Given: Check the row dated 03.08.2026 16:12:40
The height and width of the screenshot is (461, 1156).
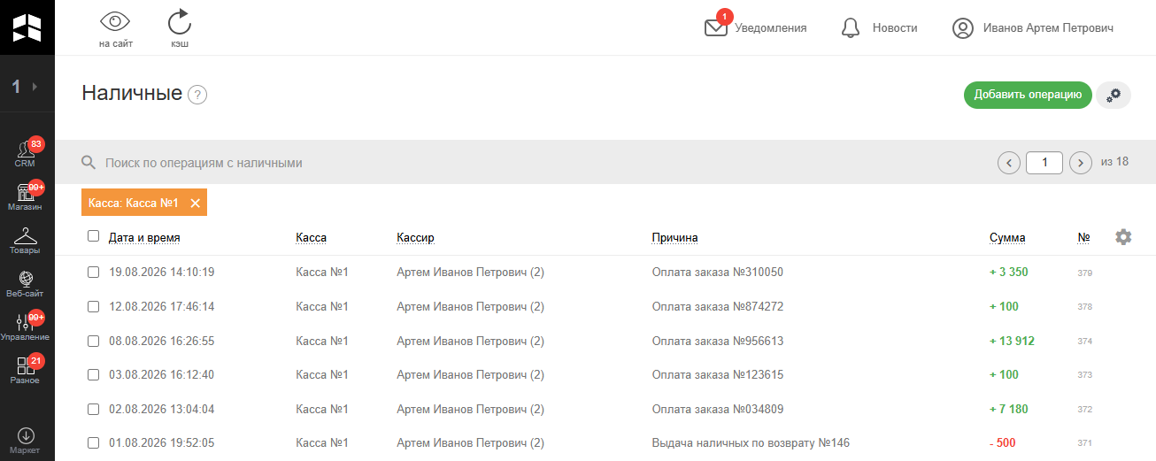Looking at the screenshot, I should pos(94,375).
